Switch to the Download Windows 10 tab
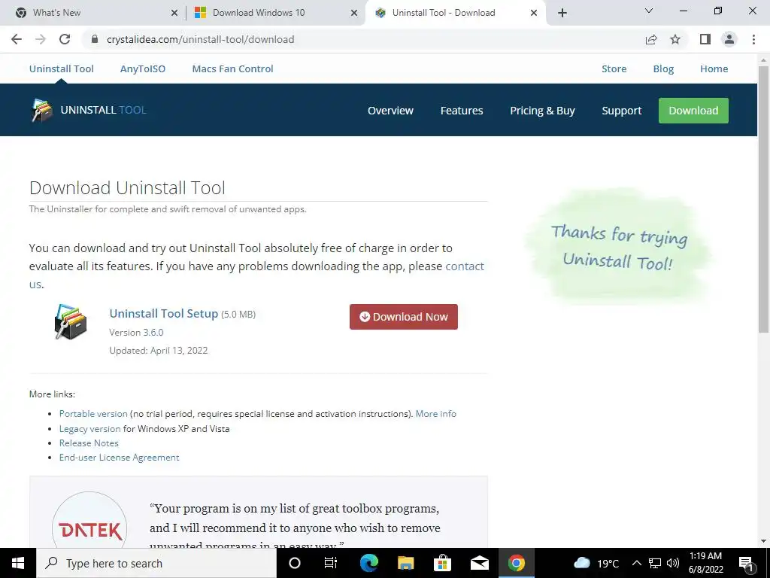This screenshot has width=770, height=578. point(275,13)
